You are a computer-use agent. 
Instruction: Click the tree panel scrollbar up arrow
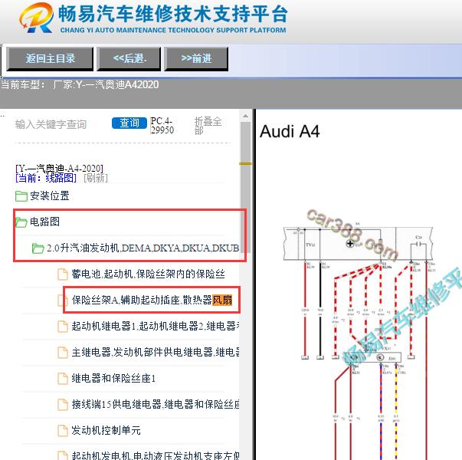coord(245,117)
